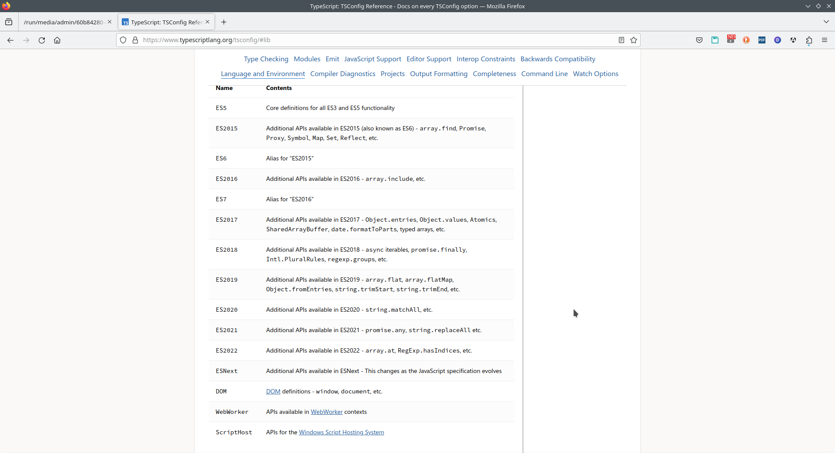This screenshot has width=835, height=453.
Task: Bookmark this page with star icon
Action: coord(634,40)
